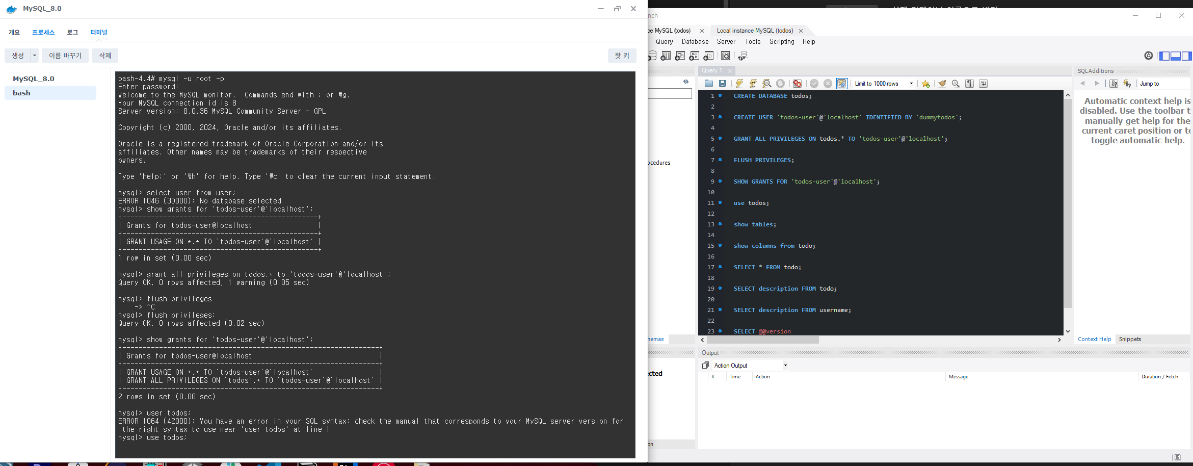Create a new table with the toolbar icon

pos(666,56)
